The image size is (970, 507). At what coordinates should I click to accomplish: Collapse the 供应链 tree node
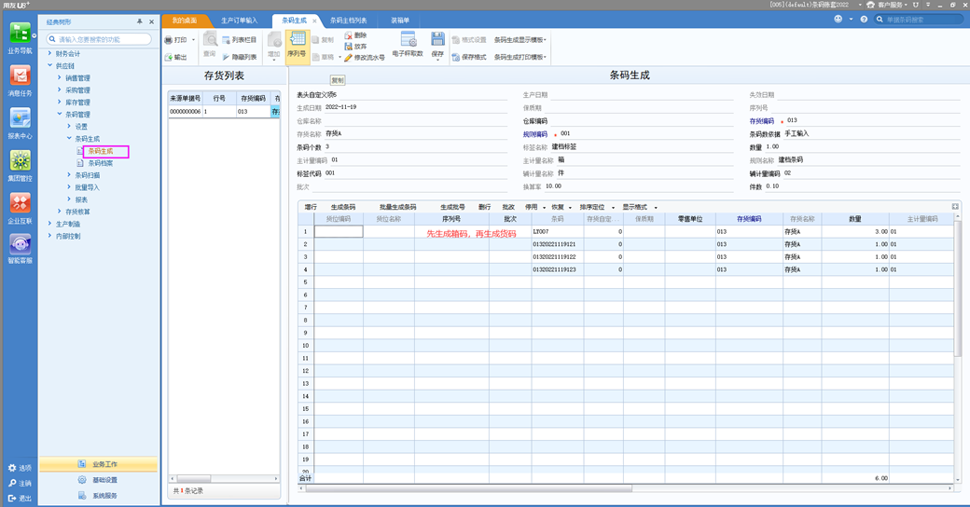[50, 65]
